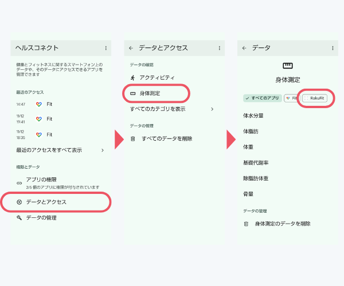Expand 最近のアクセスをすべて表示 chevron

tap(103, 150)
